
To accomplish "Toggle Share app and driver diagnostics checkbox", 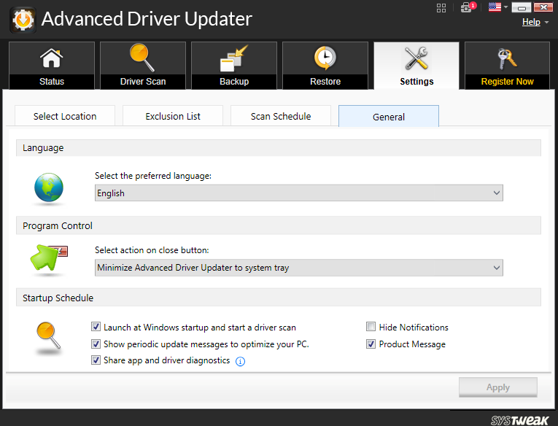I will [96, 360].
